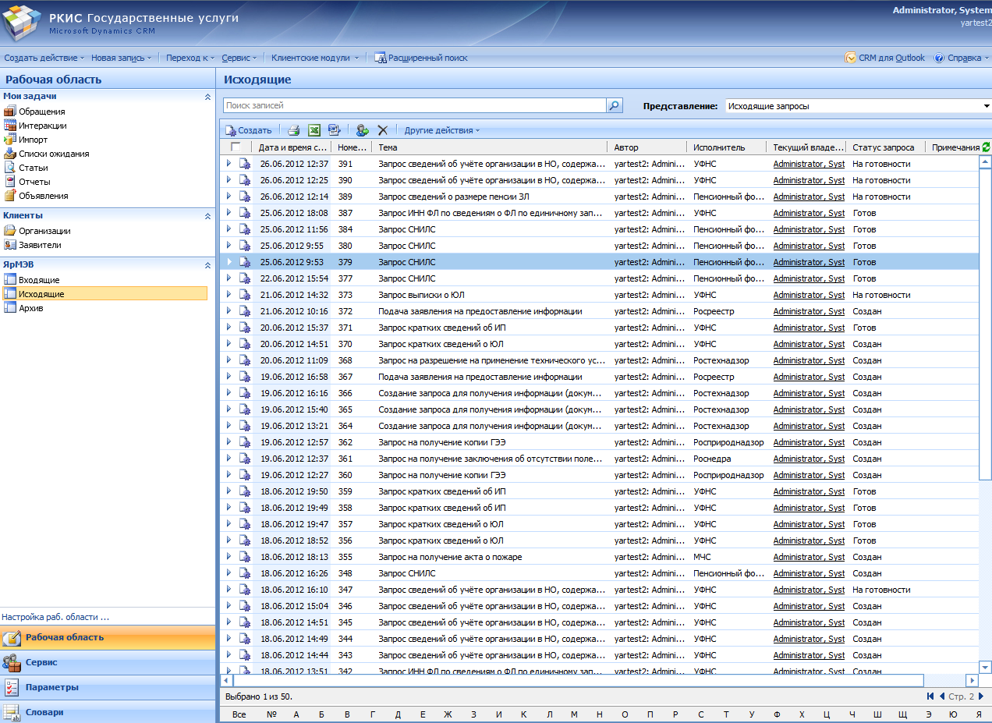Viewport: 992px width, 723px height.
Task: Go to the first page of records
Action: 930,696
